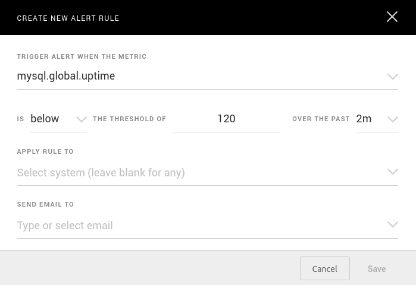The image size is (416, 285).
Task: Click 'The threshold of' label text
Action: pyautogui.click(x=129, y=119)
